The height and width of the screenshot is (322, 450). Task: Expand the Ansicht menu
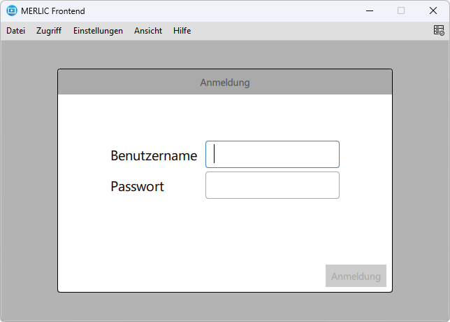click(148, 31)
